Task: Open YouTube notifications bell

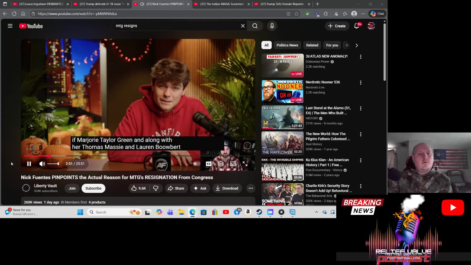Action: (x=357, y=26)
